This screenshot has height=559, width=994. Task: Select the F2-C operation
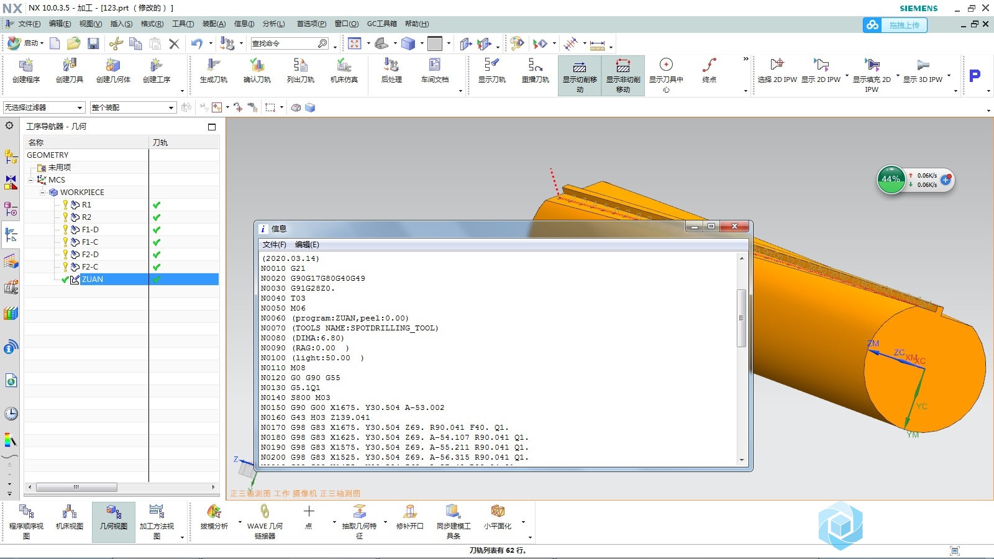(90, 267)
